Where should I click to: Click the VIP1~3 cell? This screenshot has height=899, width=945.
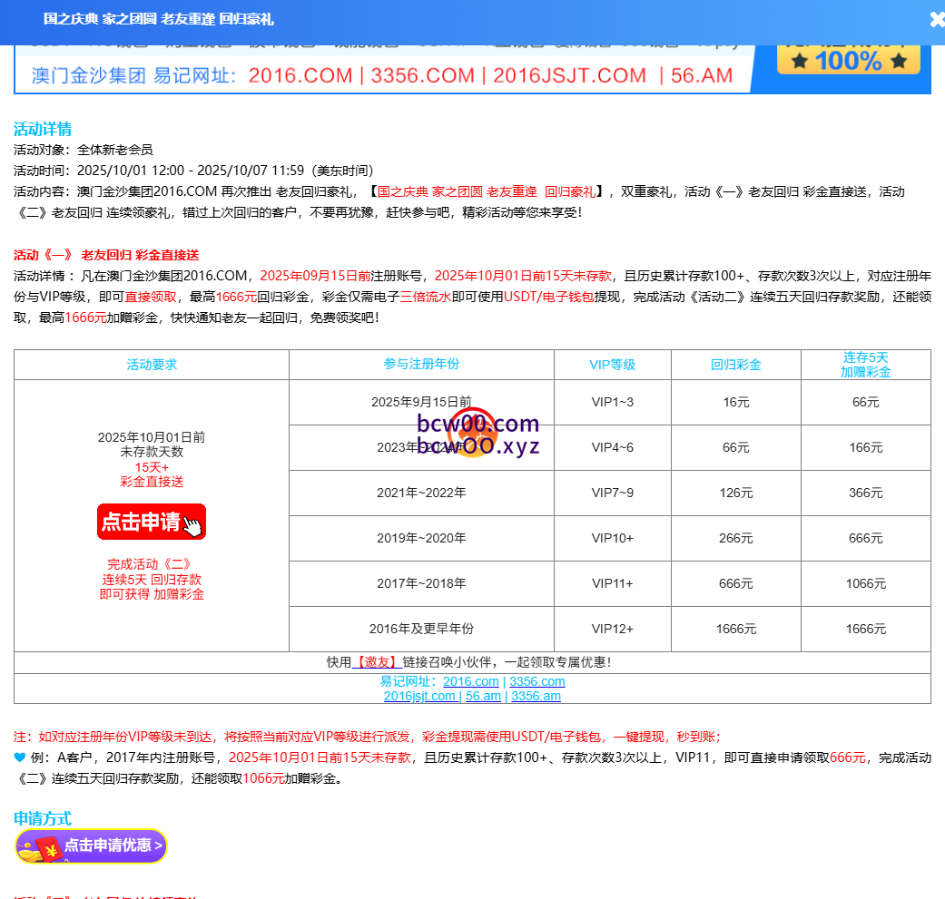coord(613,402)
